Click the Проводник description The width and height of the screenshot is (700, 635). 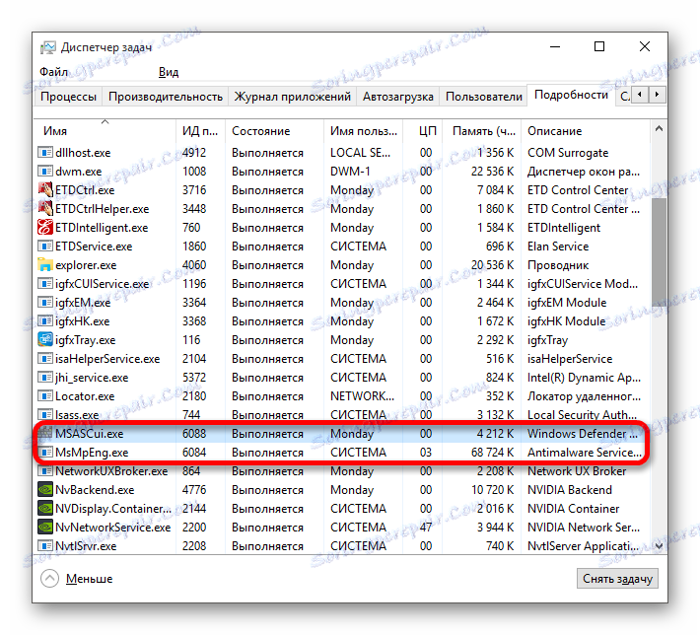558,265
